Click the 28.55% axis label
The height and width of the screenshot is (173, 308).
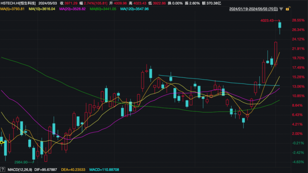click(298, 20)
